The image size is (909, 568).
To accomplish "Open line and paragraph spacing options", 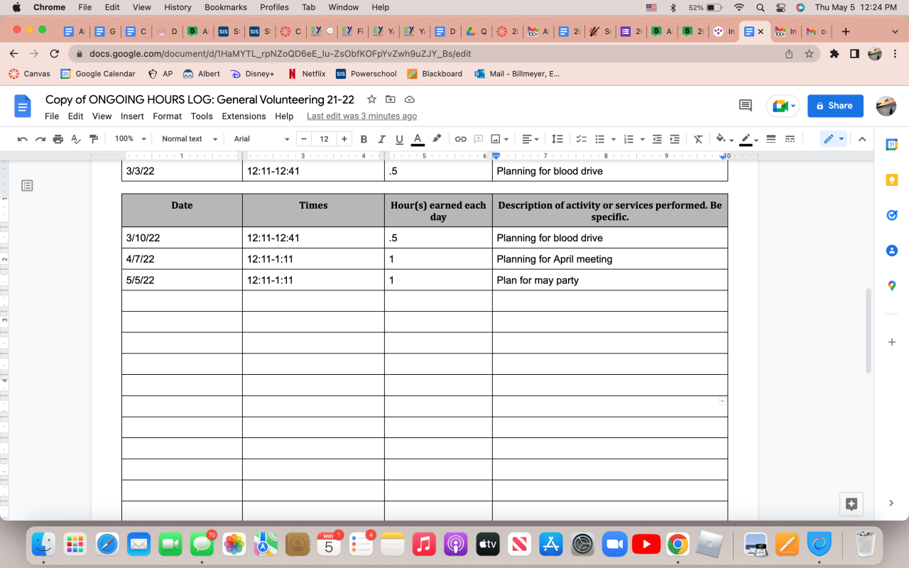I will point(557,139).
